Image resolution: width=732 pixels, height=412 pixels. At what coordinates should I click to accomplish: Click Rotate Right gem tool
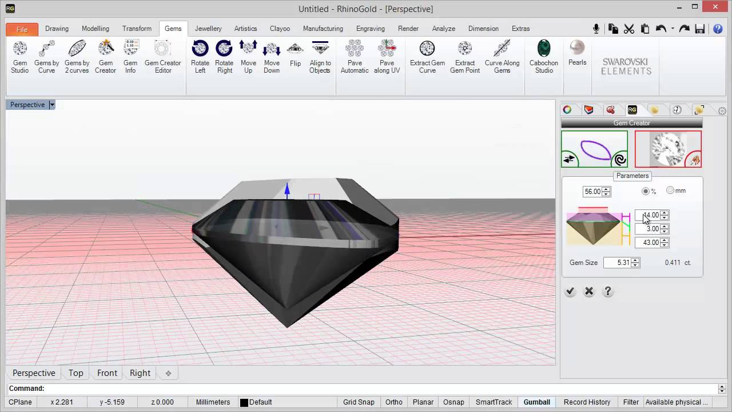pos(224,57)
